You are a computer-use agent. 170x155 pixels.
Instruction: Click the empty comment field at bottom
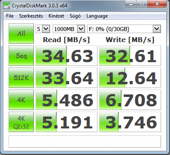click(85, 142)
